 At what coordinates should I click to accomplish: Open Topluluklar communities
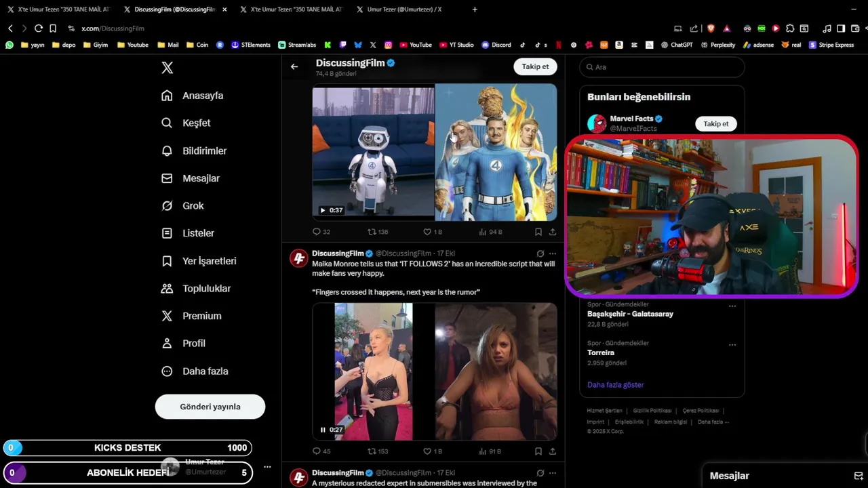pos(196,288)
